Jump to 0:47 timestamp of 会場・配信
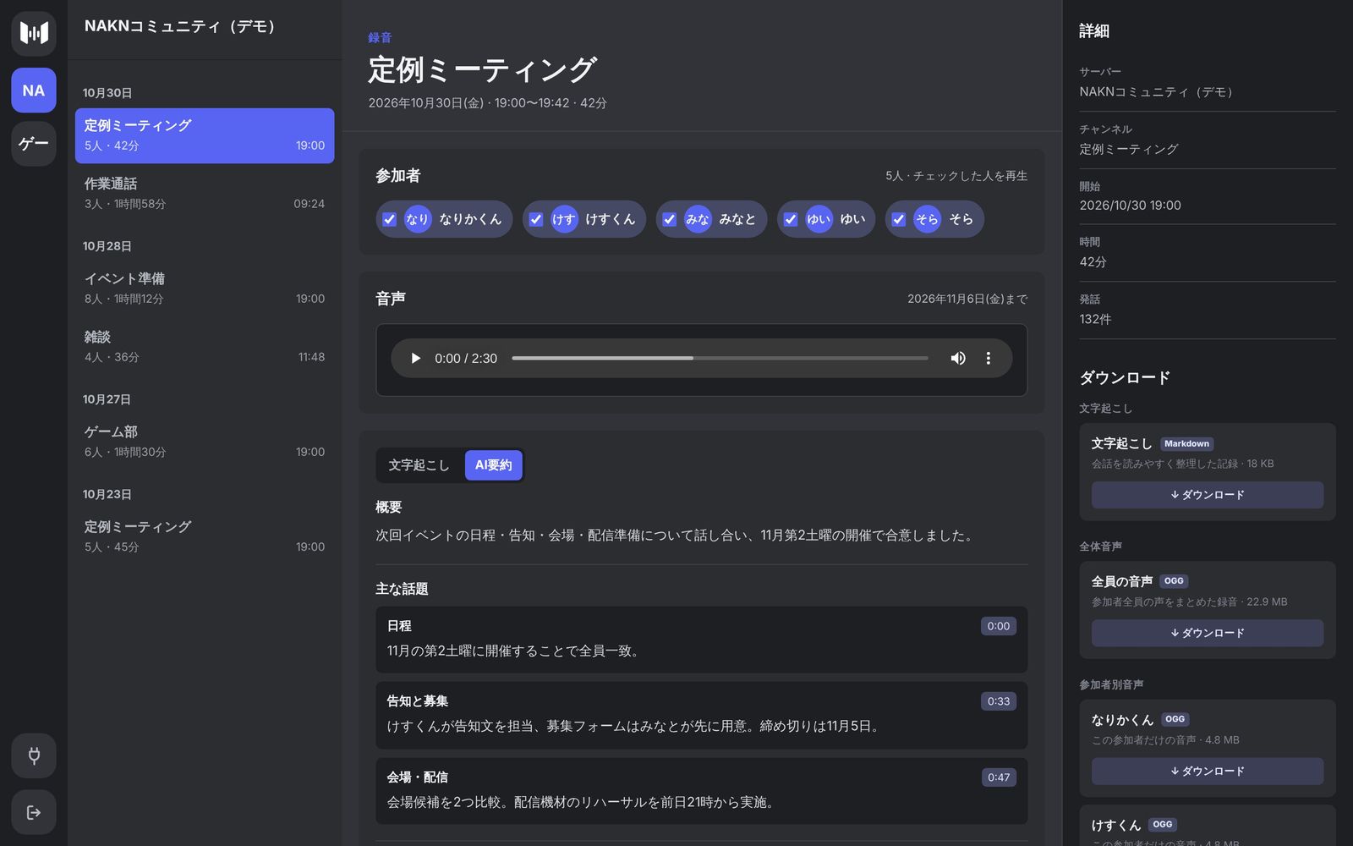This screenshot has width=1353, height=846. point(999,777)
